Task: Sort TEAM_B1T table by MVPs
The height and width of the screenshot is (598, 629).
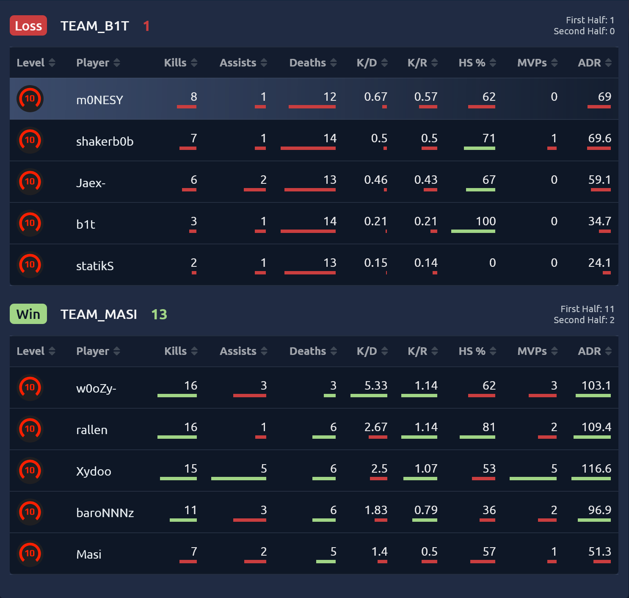Action: [x=538, y=63]
